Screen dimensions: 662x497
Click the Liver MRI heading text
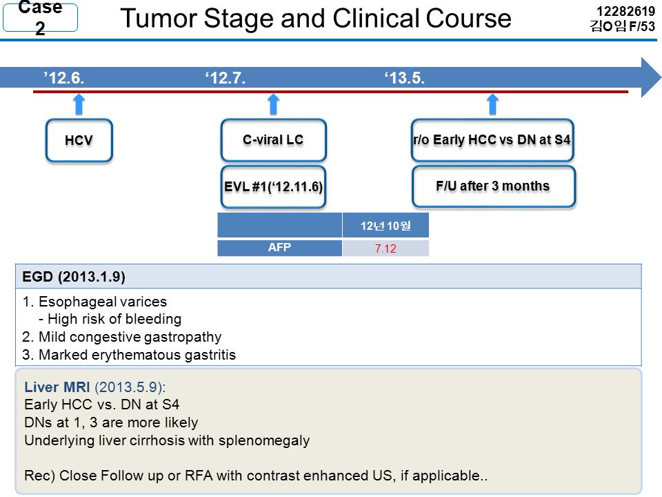point(57,387)
